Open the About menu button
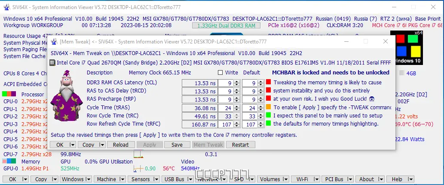 click(x=370, y=179)
